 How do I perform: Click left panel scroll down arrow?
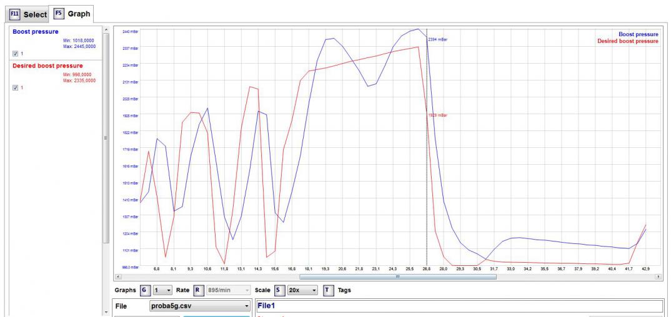point(106,313)
